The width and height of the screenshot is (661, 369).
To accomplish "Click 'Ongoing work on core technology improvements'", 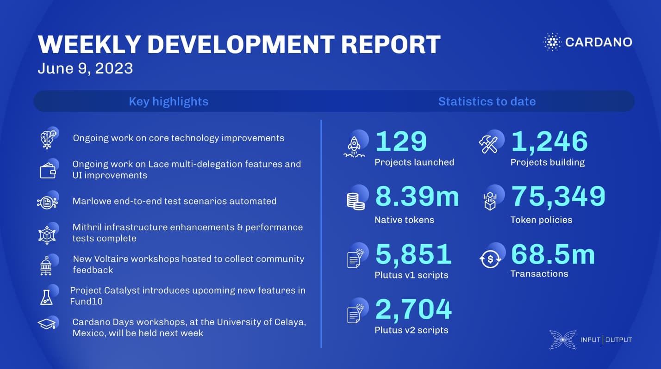I will coord(179,138).
